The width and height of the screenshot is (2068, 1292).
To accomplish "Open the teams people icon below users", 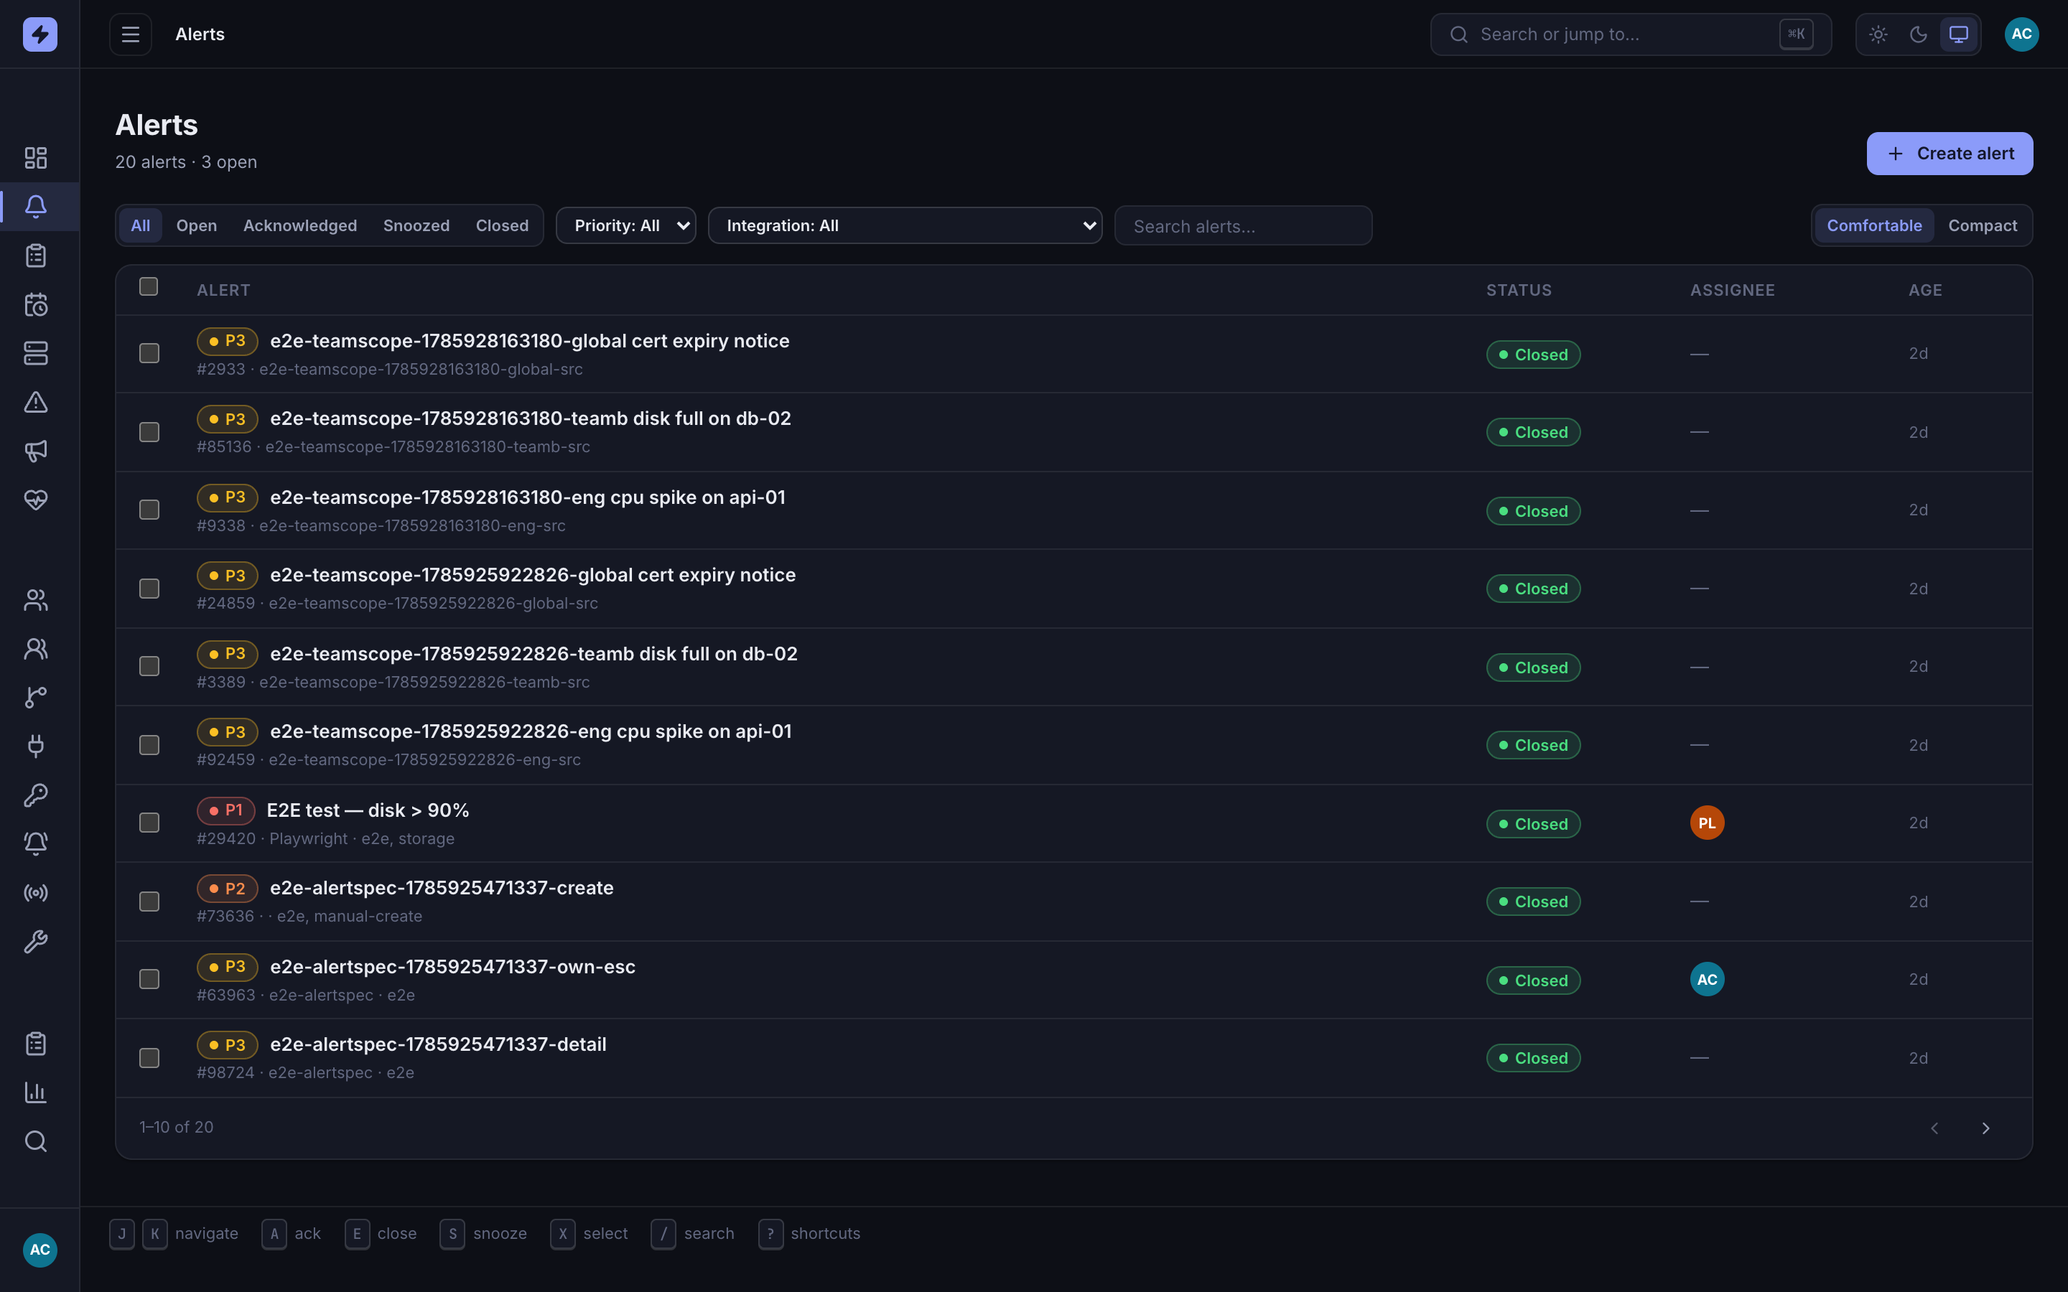I will [x=36, y=649].
